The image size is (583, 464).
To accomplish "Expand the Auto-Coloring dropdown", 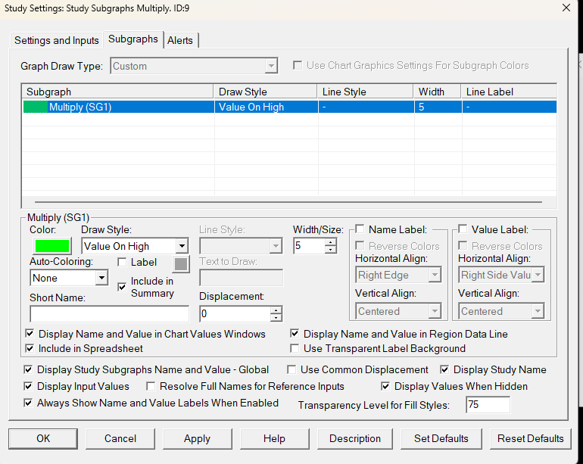I will coord(101,278).
